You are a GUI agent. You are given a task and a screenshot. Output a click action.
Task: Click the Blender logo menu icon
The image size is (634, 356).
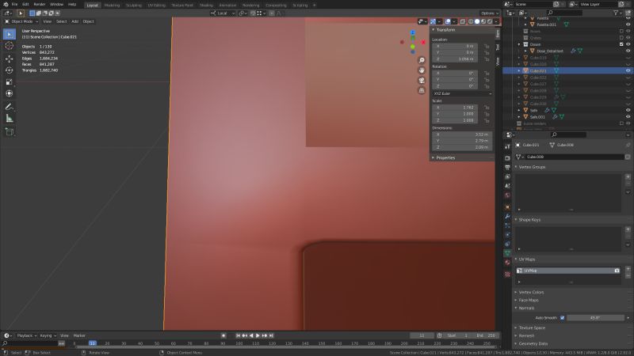[x=6, y=4]
